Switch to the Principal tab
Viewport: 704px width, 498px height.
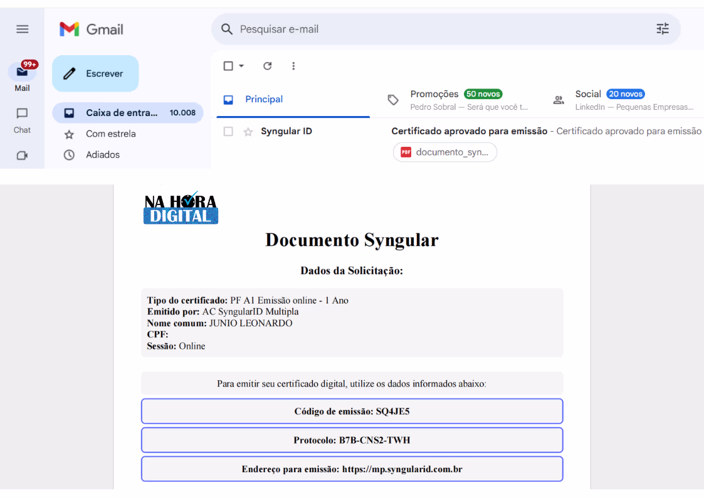tap(293, 100)
